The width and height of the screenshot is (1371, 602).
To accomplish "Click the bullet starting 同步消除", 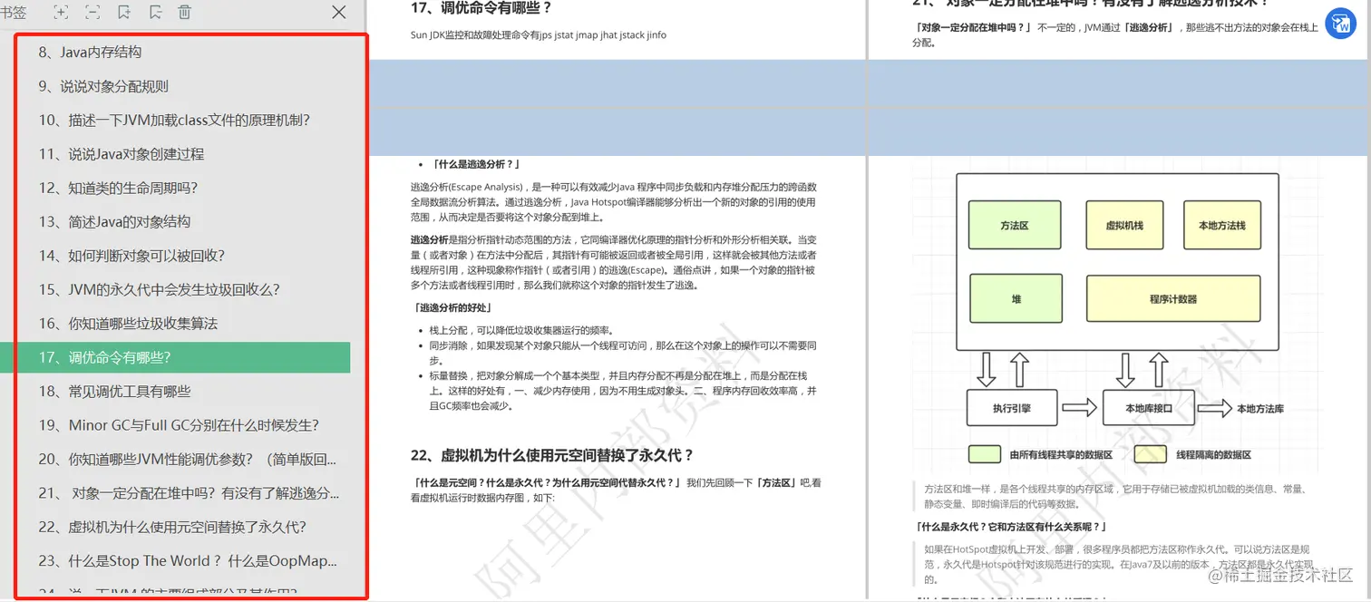I will click(623, 353).
